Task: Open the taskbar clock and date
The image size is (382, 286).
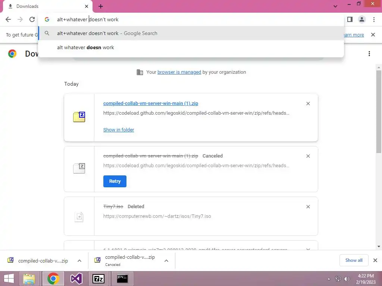Action: point(366,279)
